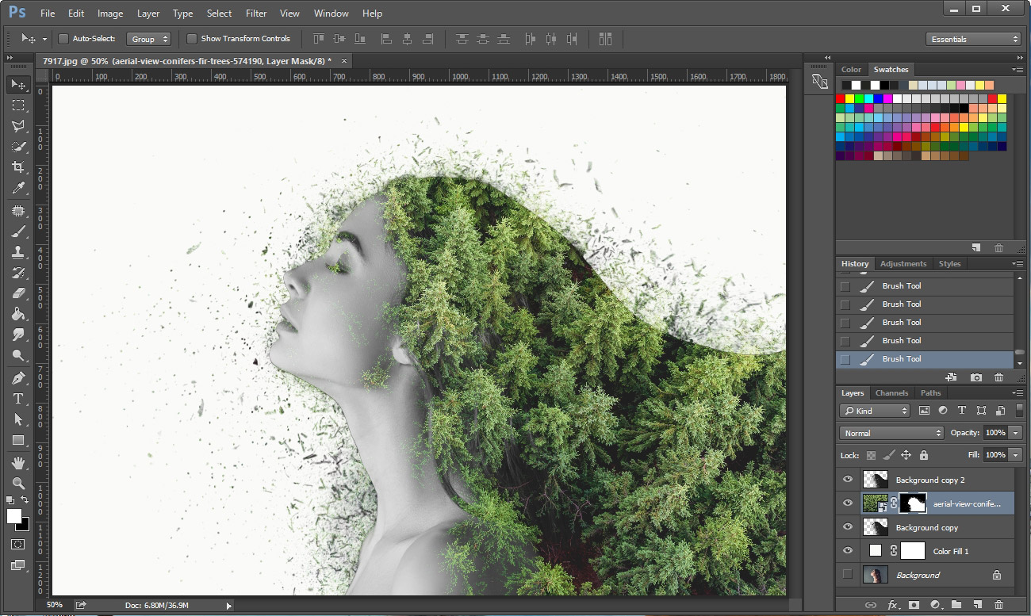1031x616 pixels.
Task: Open the Filter menu
Action: coord(256,13)
